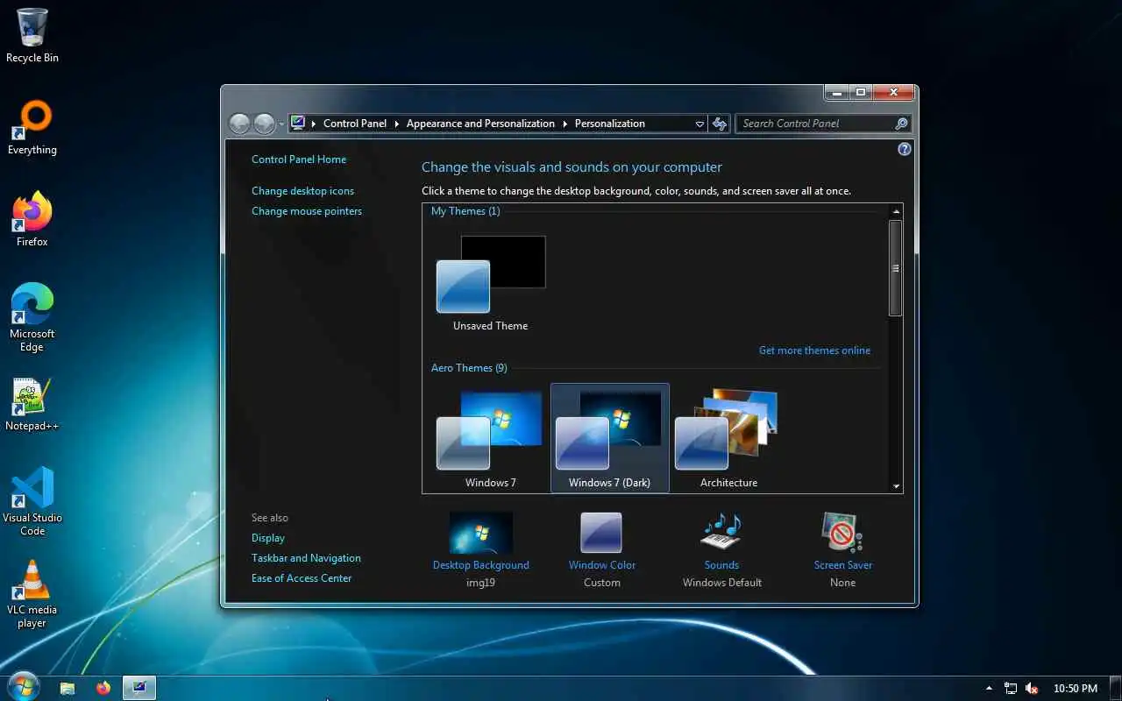Open the VLC media player desktop icon

point(32,594)
